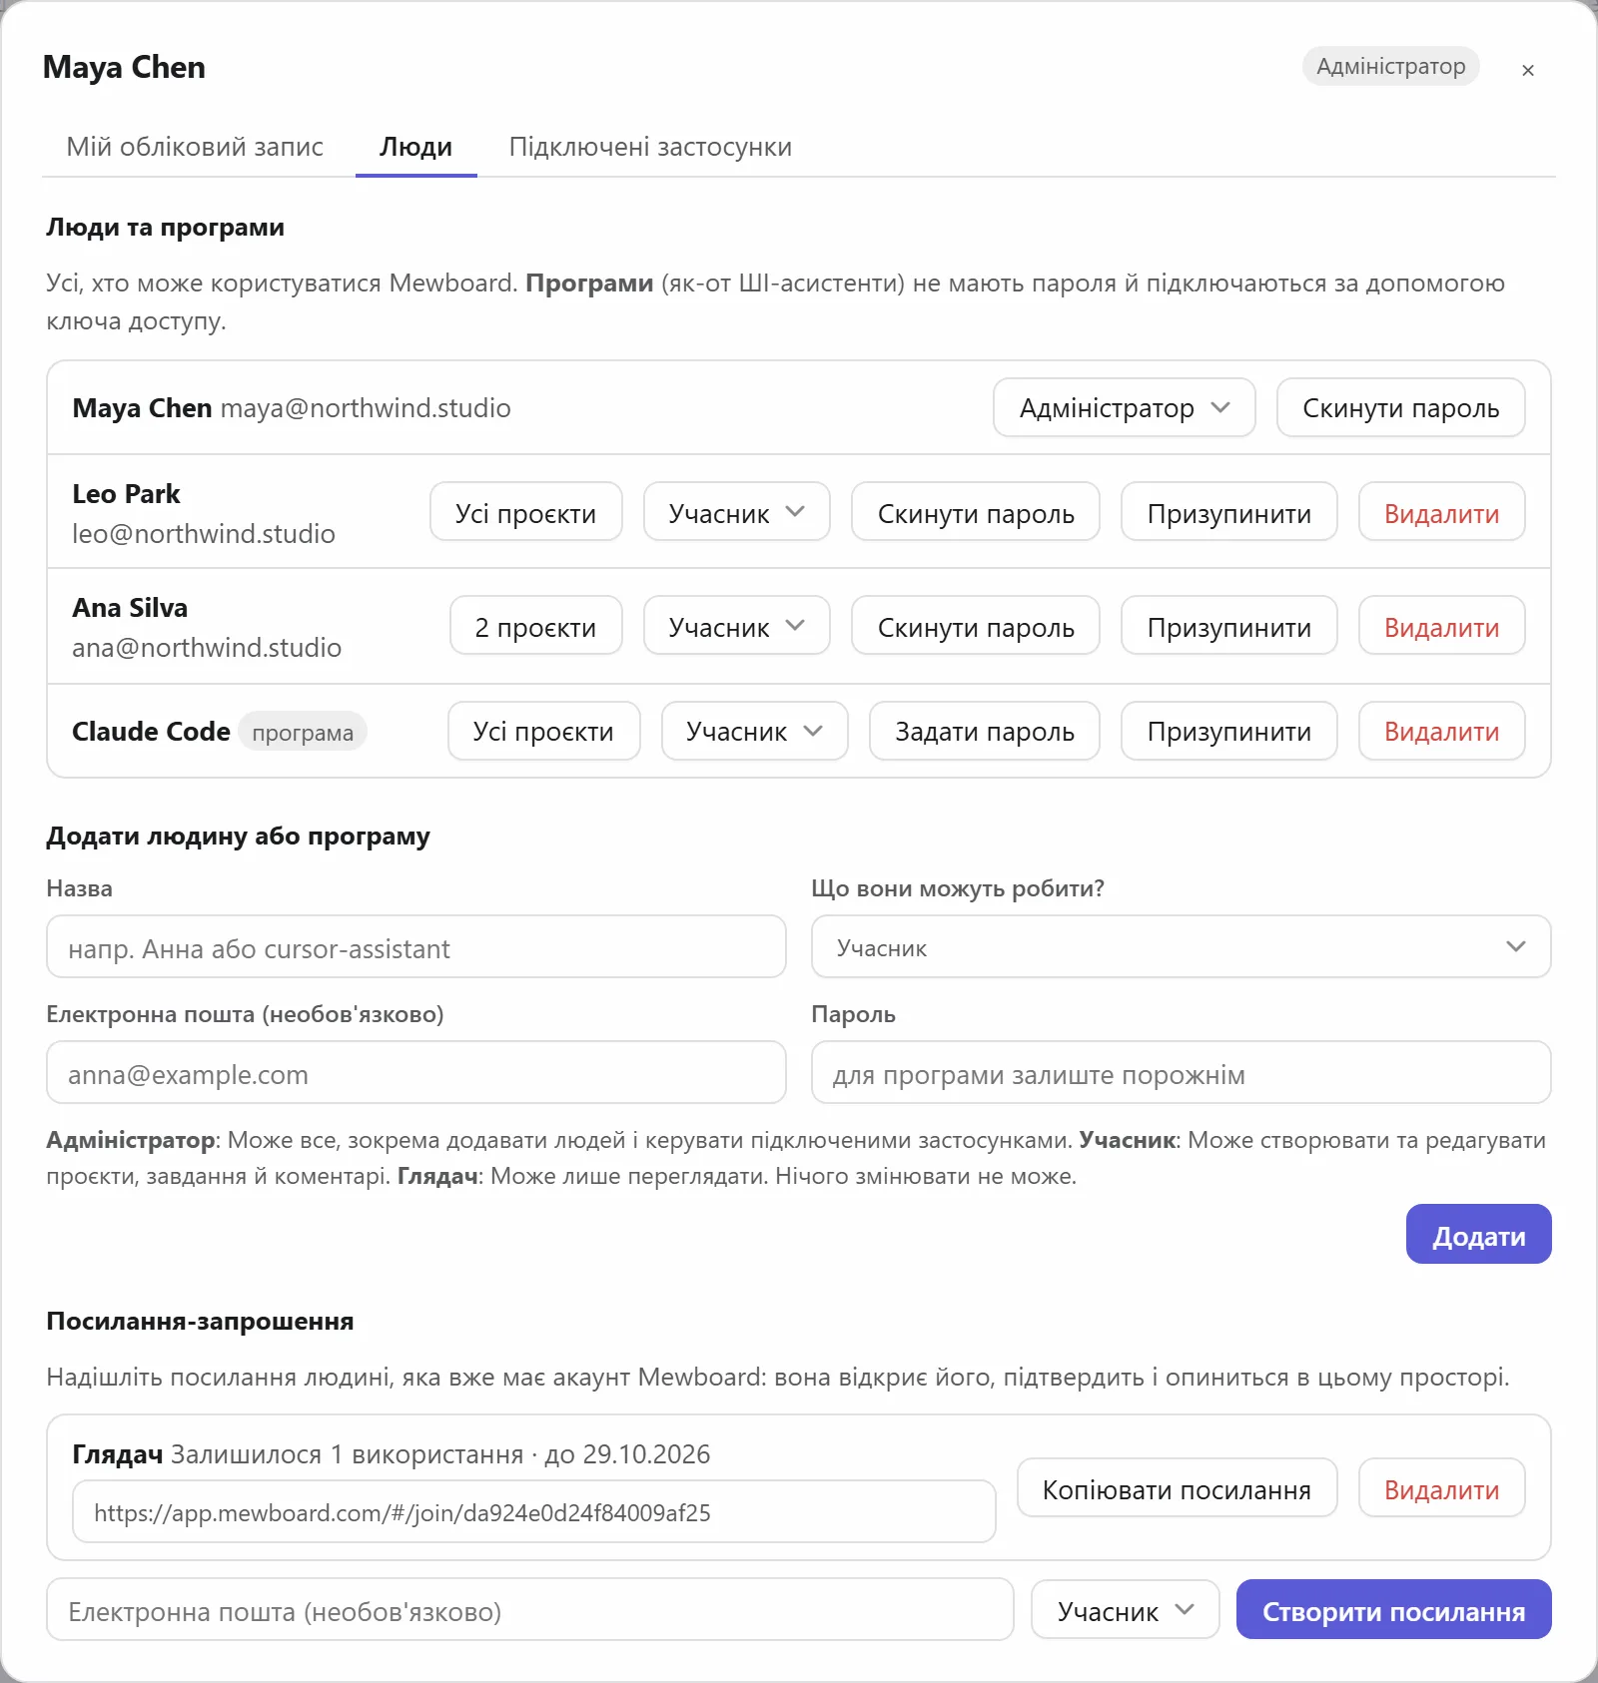This screenshot has height=1683, width=1598.
Task: Open the invite role Учасник dropdown
Action: [x=1125, y=1609]
